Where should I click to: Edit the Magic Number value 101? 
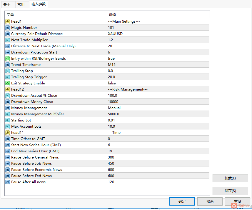click(x=158, y=28)
